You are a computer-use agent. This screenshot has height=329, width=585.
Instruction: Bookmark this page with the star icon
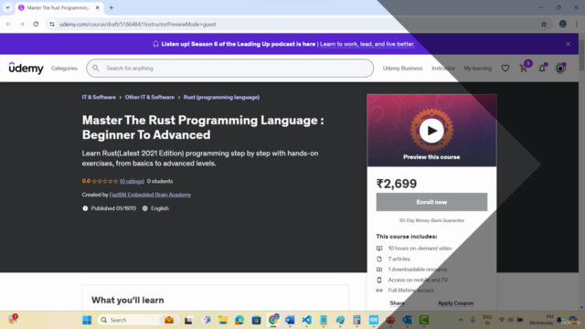[x=544, y=25]
